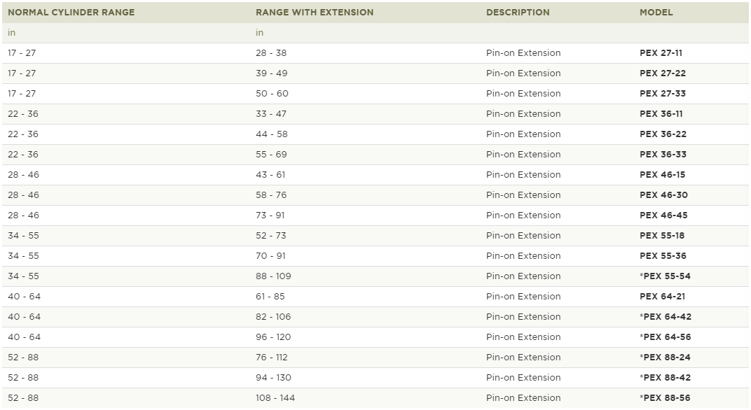Click the 96 - 120 range cell
The width and height of the screenshot is (751, 410).
(x=273, y=337)
